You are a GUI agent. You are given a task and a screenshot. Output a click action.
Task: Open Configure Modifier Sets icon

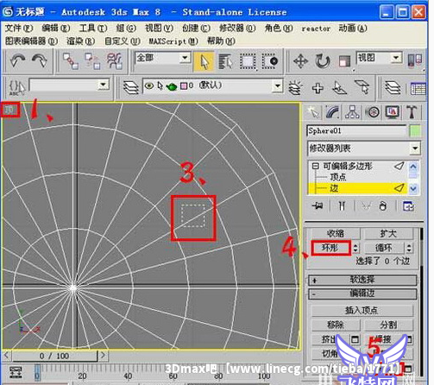click(x=409, y=206)
